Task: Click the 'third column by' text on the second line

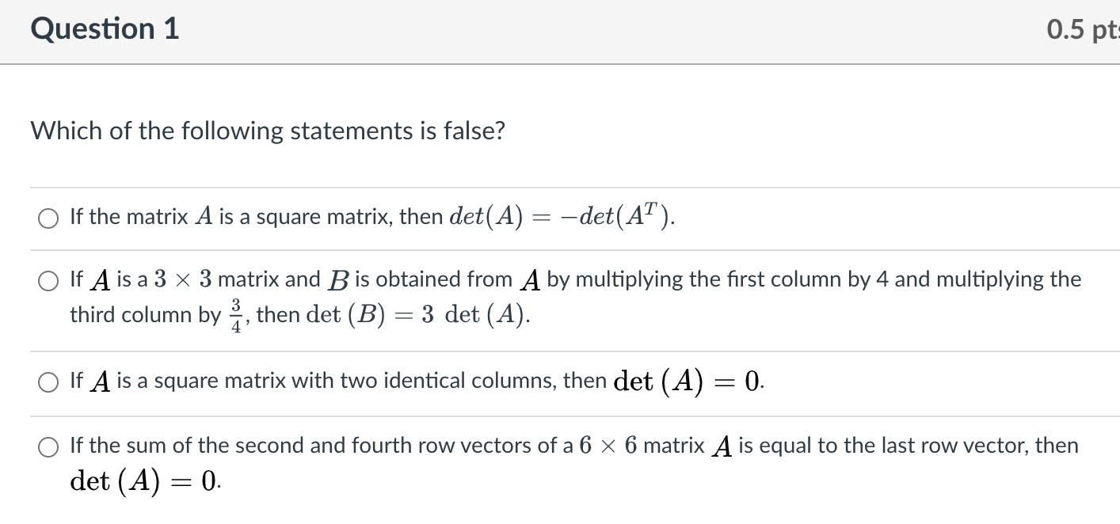Action: (x=146, y=315)
